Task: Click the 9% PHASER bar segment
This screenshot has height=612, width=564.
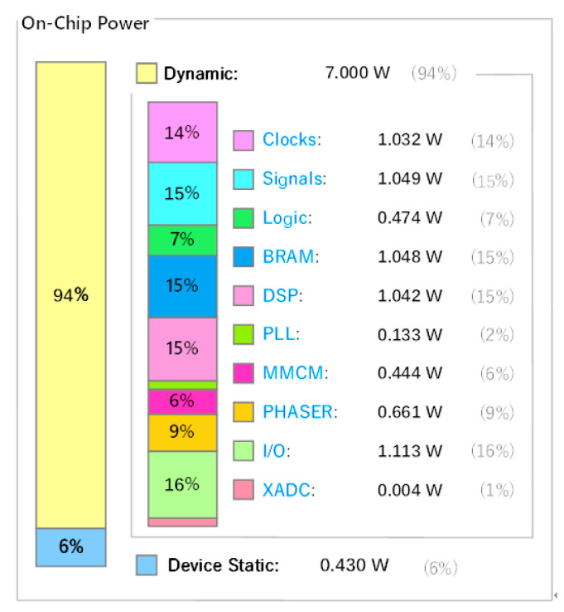Action: coord(182,433)
